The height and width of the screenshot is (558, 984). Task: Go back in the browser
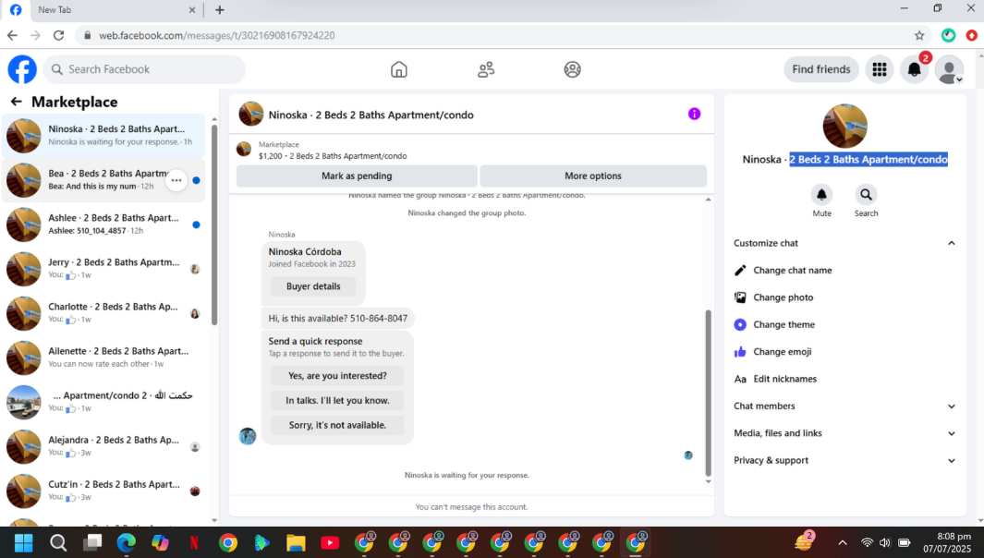pyautogui.click(x=12, y=35)
